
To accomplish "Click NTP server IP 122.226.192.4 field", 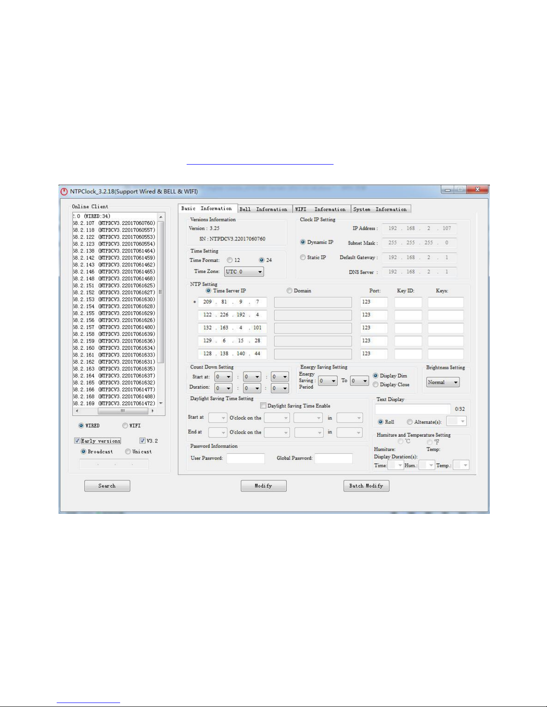I will [x=232, y=315].
